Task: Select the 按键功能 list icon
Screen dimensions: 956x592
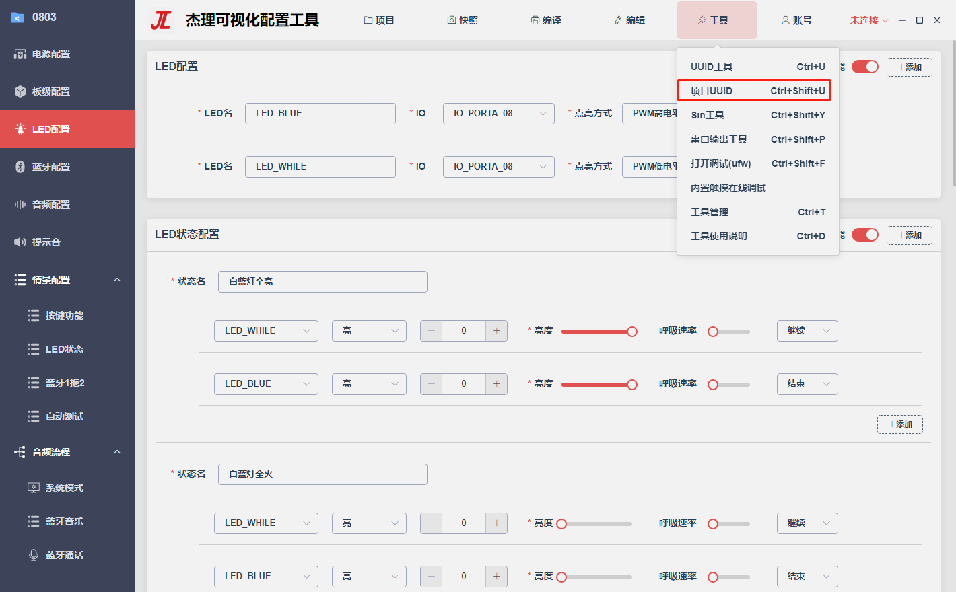Action: pyautogui.click(x=34, y=316)
